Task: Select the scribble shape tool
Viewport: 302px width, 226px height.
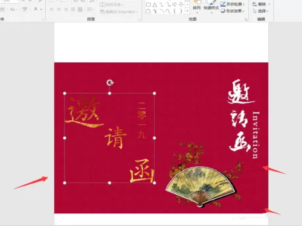Action: (155, 11)
